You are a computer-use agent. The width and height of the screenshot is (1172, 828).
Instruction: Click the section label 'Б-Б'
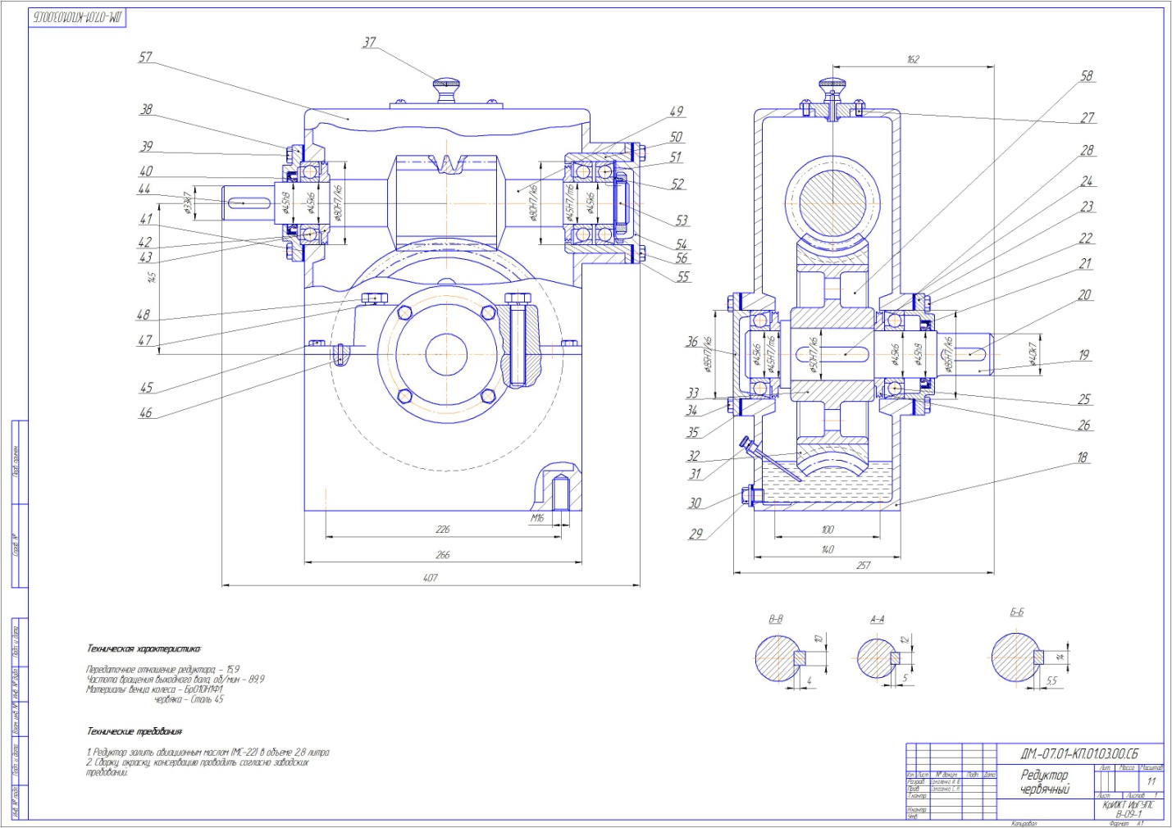[1016, 612]
